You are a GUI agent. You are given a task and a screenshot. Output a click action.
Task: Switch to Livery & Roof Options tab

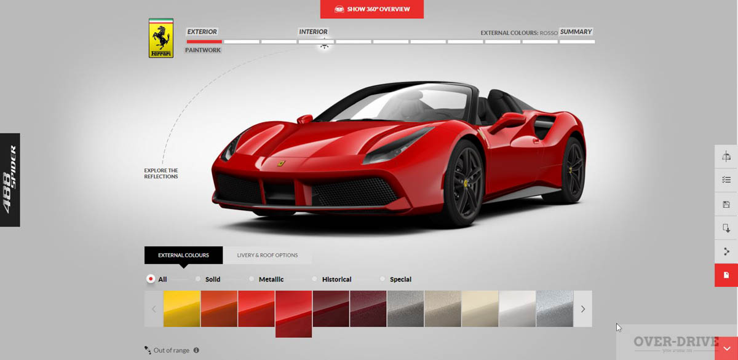tap(268, 255)
